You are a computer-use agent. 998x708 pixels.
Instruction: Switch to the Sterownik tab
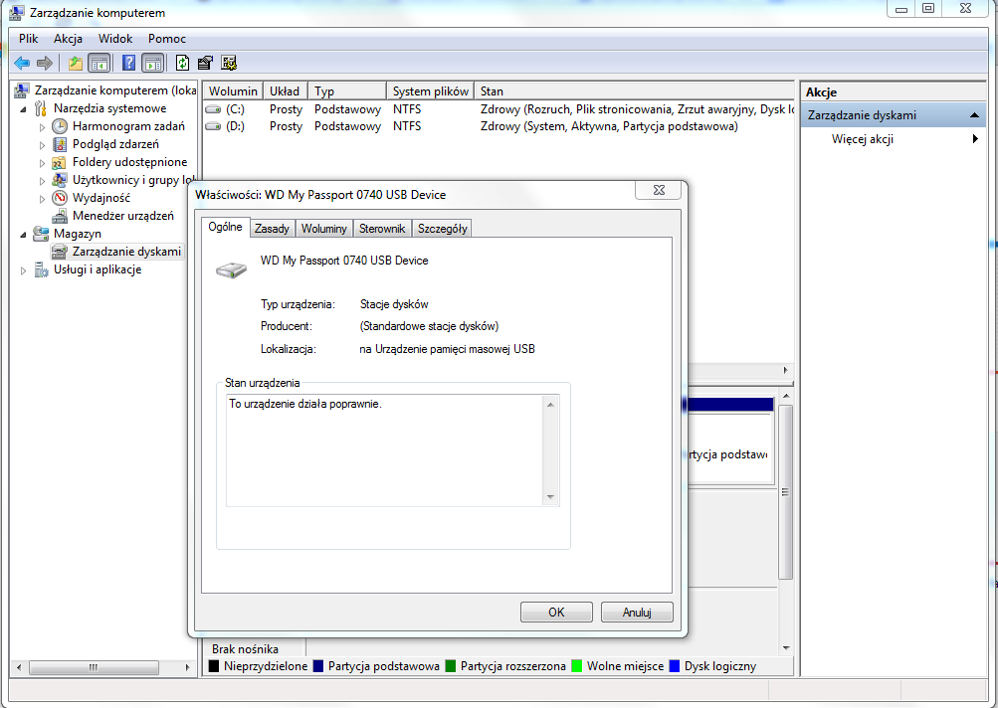(382, 229)
